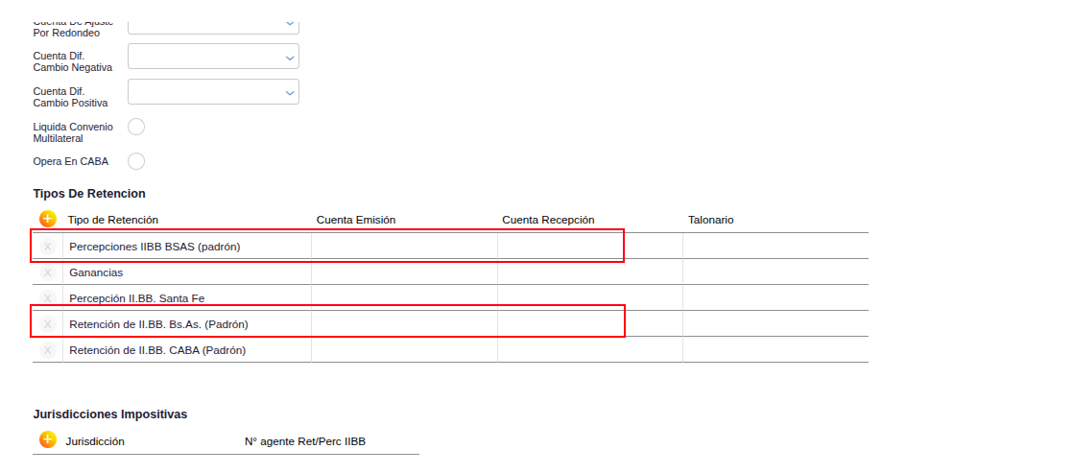Click Cuenta Recepción cell for Ganancias row
Image resolution: width=1073 pixels, height=473 pixels.
click(589, 272)
